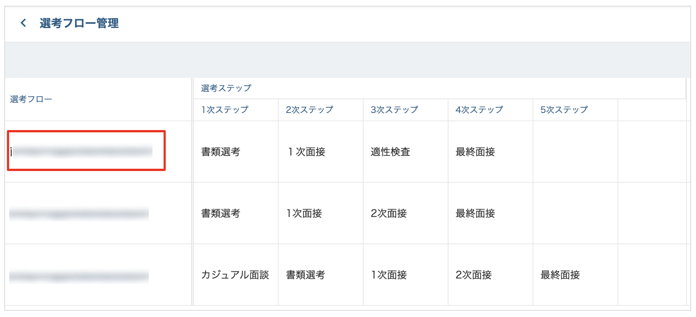696x317 pixels.
Task: Click the 選考ステップ header label
Action: [226, 88]
